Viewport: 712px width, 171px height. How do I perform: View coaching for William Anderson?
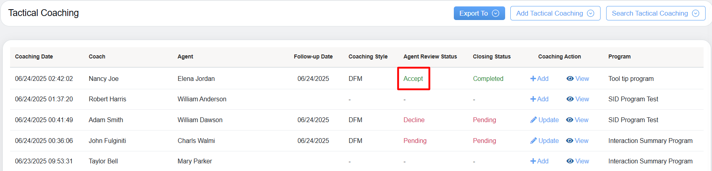click(578, 99)
